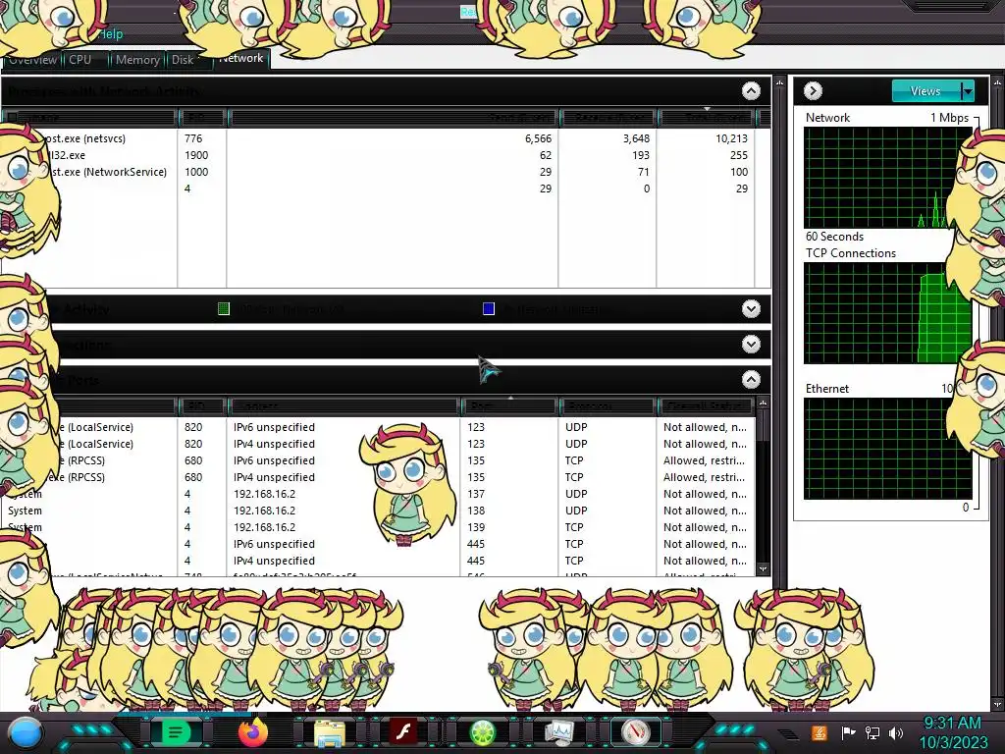The height and width of the screenshot is (754, 1005).
Task: Open the Start orb menu
Action: (x=26, y=732)
